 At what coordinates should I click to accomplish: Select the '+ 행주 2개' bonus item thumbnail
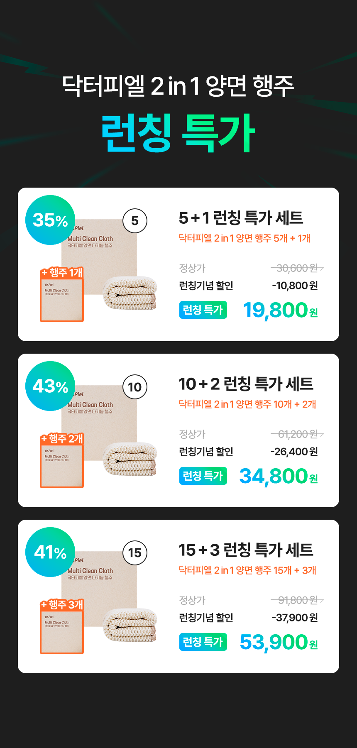[x=62, y=461]
